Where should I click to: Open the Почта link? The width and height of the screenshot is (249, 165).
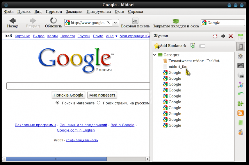(98, 36)
